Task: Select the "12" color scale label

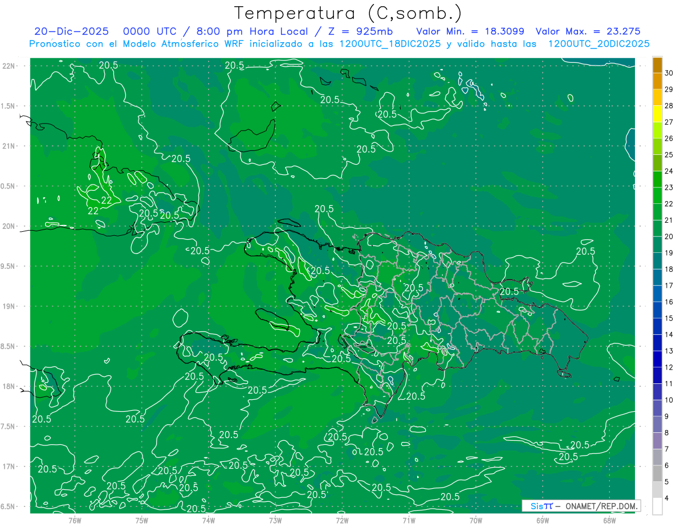Action: pos(669,367)
